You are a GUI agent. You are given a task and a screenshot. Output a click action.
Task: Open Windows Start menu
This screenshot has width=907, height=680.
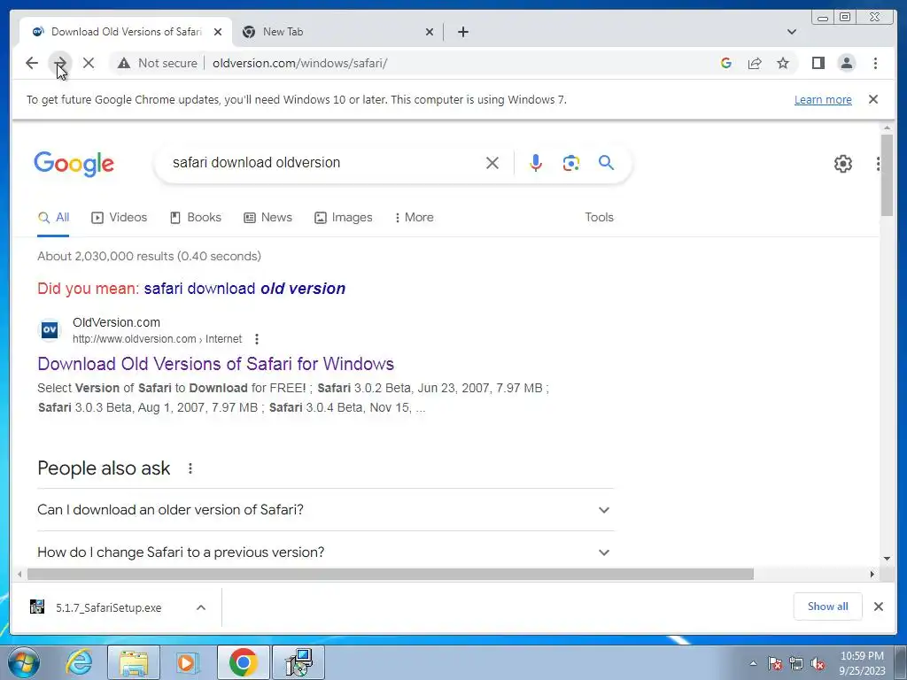24,662
